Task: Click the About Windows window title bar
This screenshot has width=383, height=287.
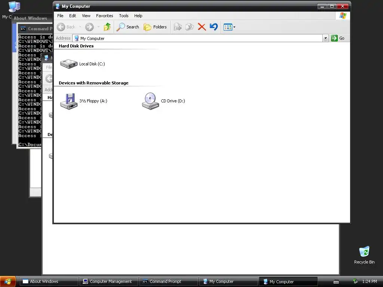Action: [33, 18]
